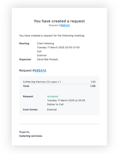Click the External cost center value
Screen dimensions: 120x154
click(x=52, y=110)
